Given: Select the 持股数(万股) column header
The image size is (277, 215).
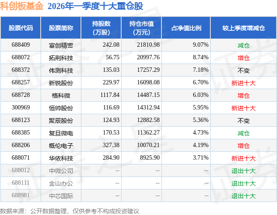Looking at the screenshot, I should click(101, 28).
